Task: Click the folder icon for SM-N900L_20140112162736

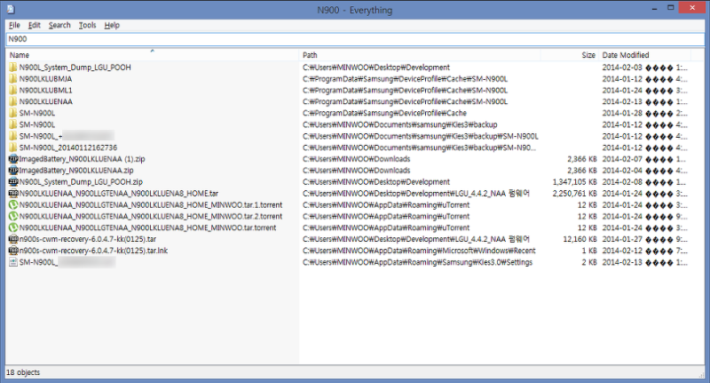Action: pos(13,148)
